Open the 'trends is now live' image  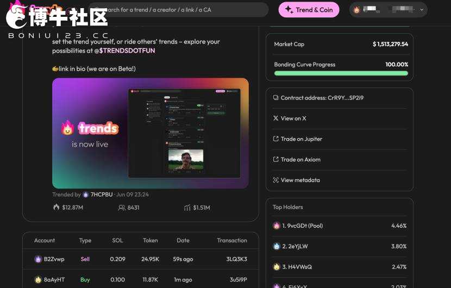click(x=151, y=133)
